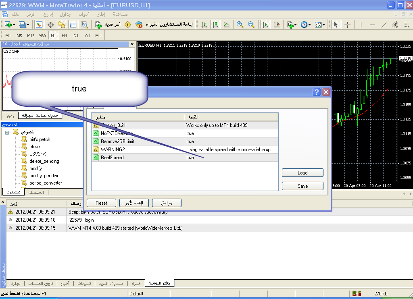Select the cursor arrow tool
Image resolution: width=413 pixels, height=299 pixels.
point(336,25)
